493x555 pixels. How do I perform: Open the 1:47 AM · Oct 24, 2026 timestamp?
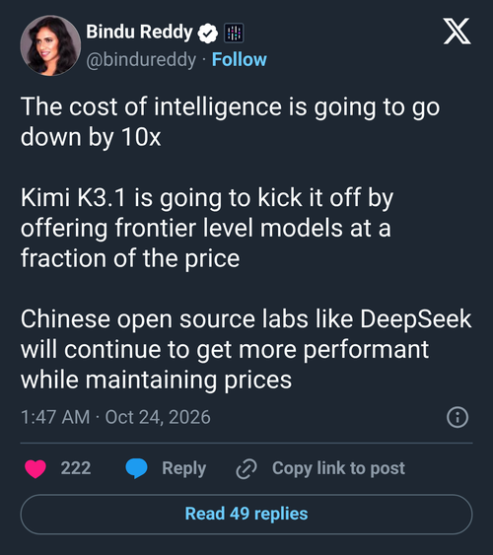115,417
